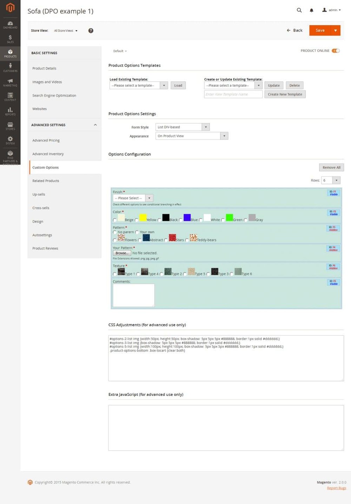Select the Your own pattern radio button
The width and height of the screenshot is (351, 504).
pyautogui.click(x=137, y=232)
